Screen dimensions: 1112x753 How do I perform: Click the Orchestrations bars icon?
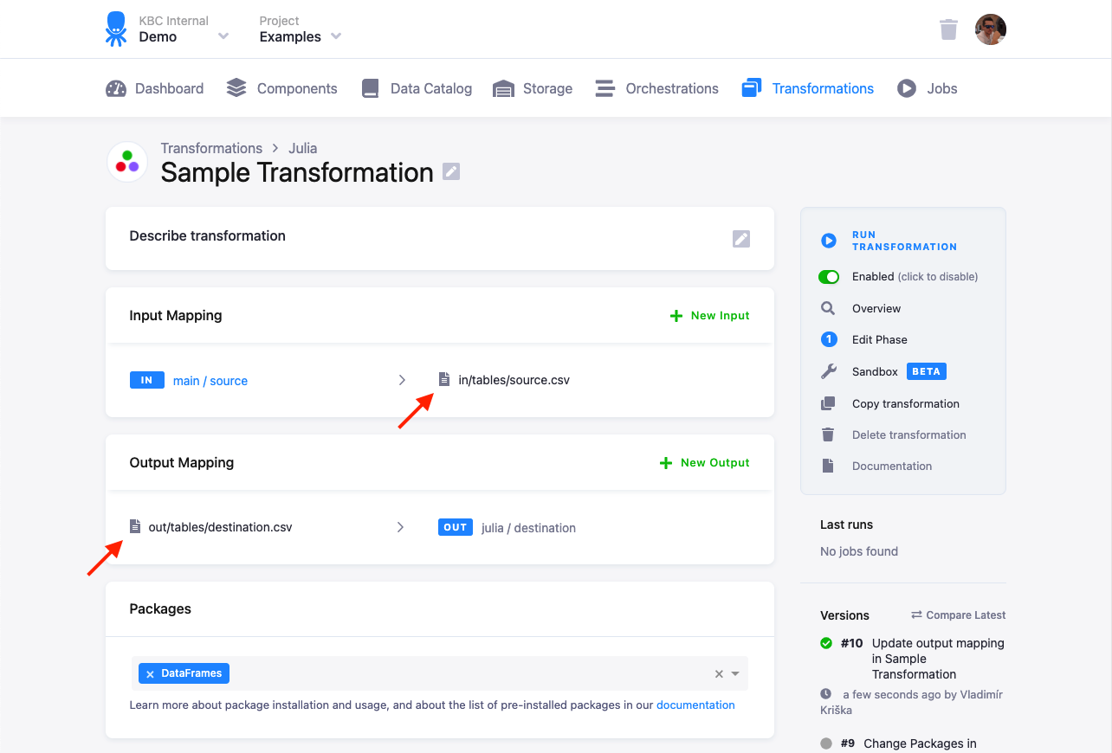coord(605,88)
